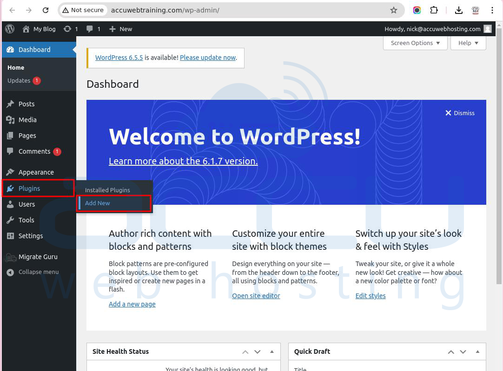Click the user avatar next to Howdy
The width and height of the screenshot is (503, 371).
pos(488,29)
